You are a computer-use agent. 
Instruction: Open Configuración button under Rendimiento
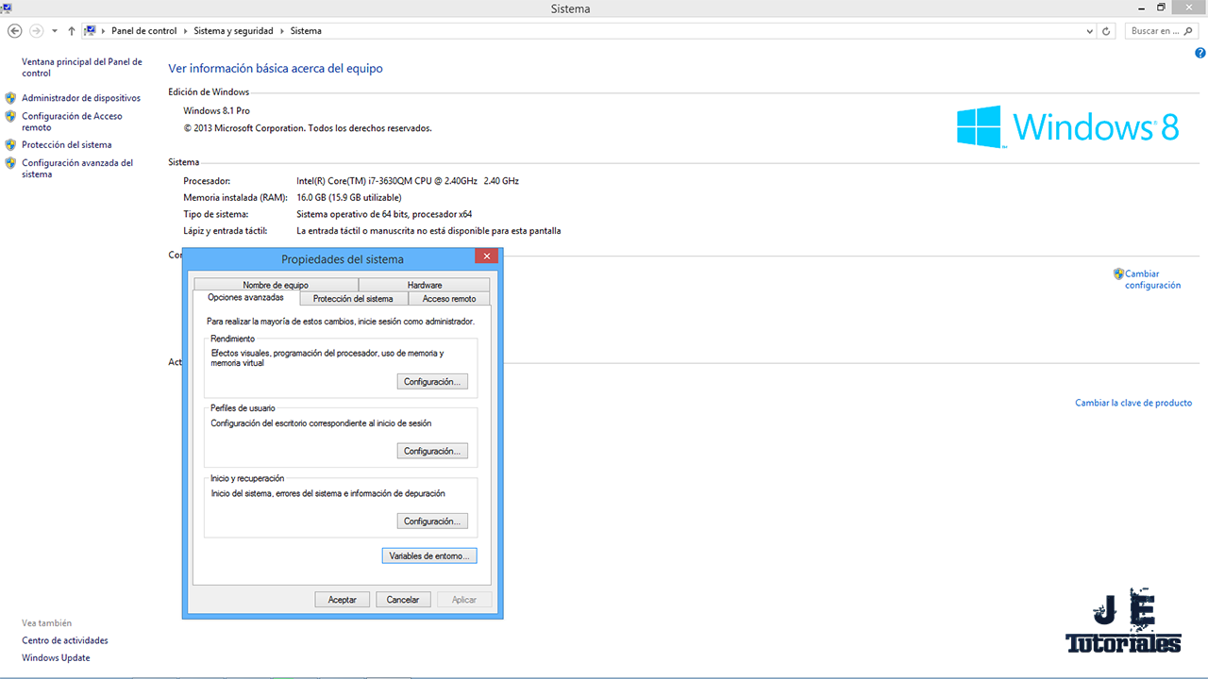tap(432, 382)
